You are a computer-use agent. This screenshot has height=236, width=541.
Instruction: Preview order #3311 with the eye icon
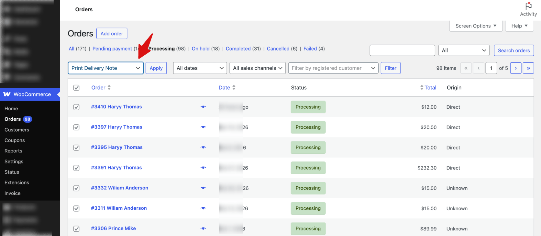click(x=203, y=208)
